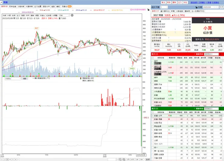The width and height of the screenshot is (224, 161).
Task: Click the 體檢 button in the top bar
Action: tap(174, 2)
